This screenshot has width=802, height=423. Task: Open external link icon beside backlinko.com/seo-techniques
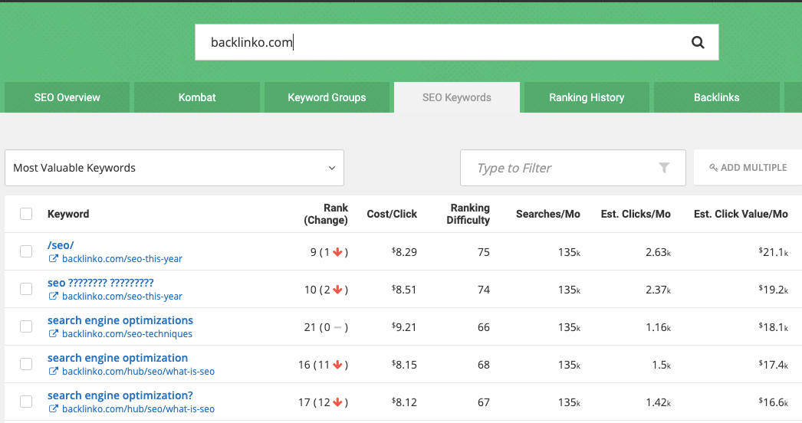click(53, 333)
